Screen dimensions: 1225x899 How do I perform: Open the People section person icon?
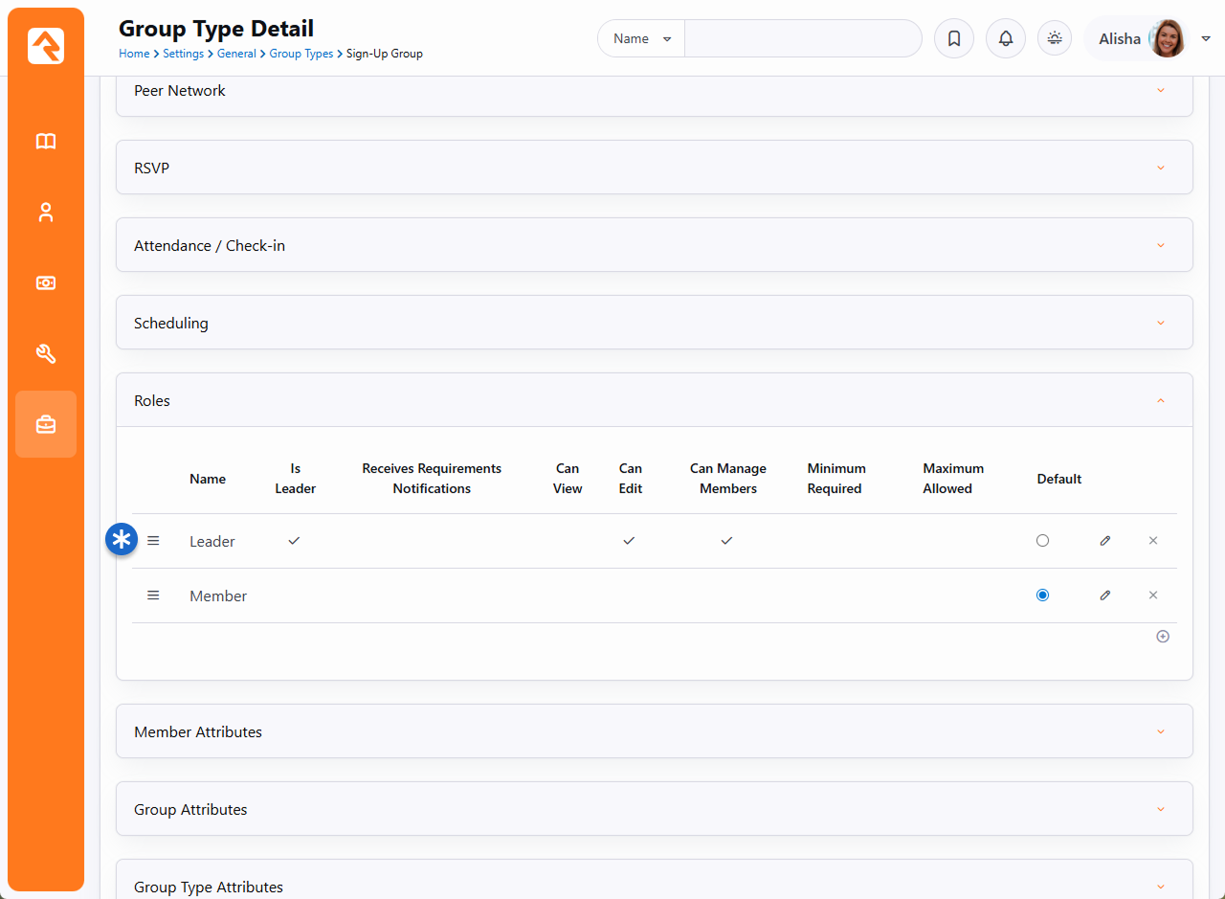pos(46,213)
